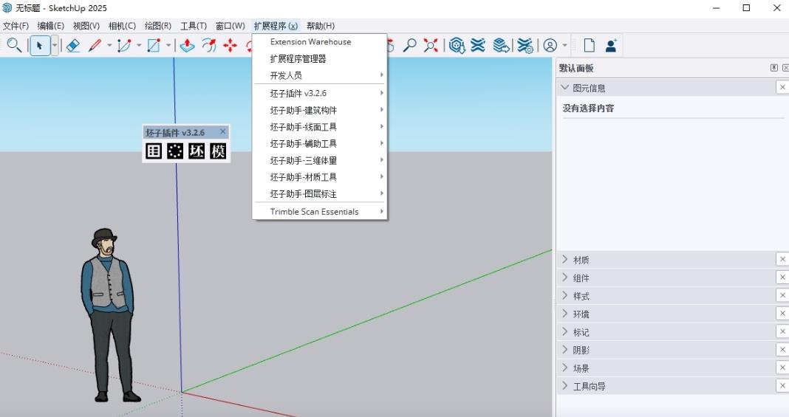Expand the 场景 panel section
Screen dimensions: 789x417
click(564, 368)
